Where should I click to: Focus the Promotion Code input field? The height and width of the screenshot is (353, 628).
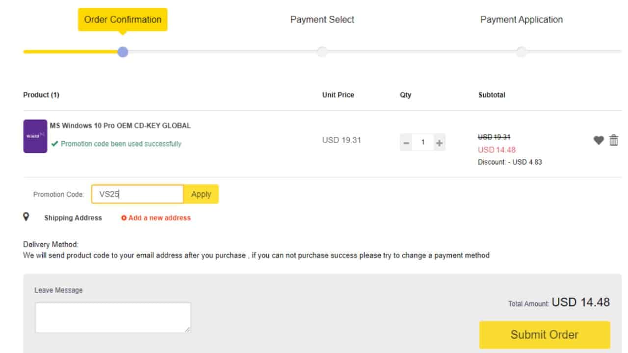point(137,194)
